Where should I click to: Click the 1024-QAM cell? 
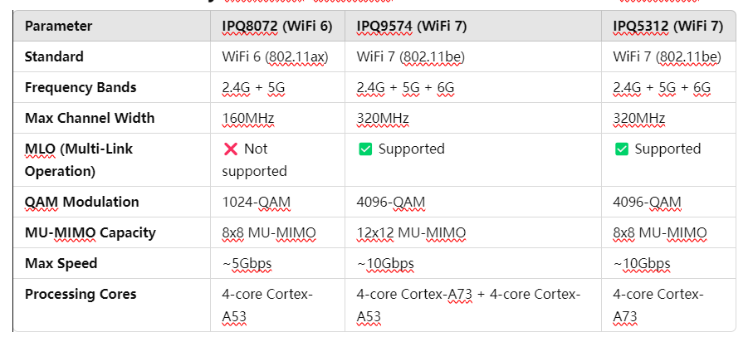point(256,203)
